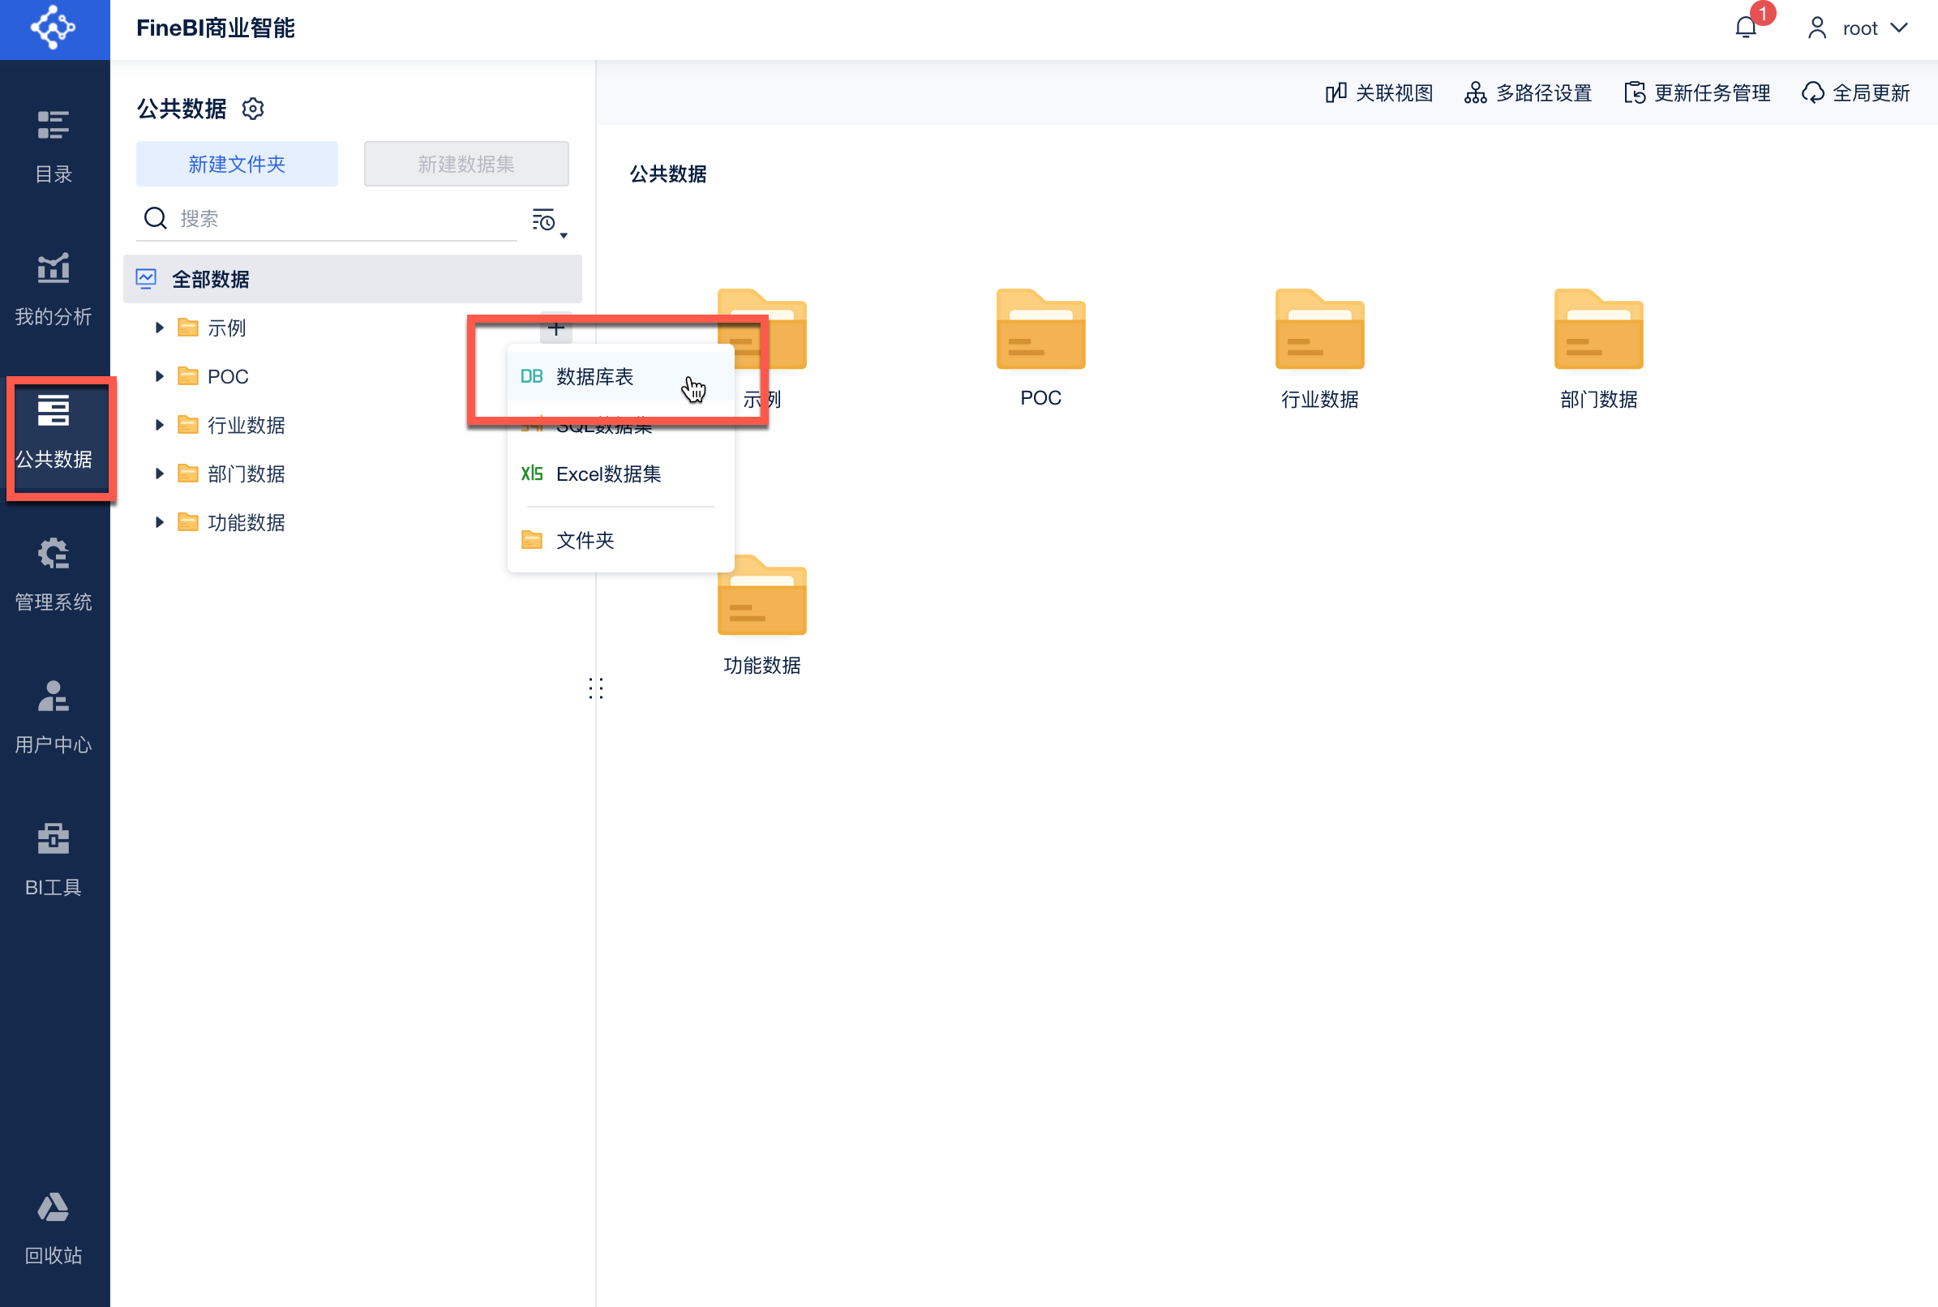This screenshot has width=1938, height=1307.
Task: Click 全局更新 in the toolbar
Action: (x=1856, y=92)
